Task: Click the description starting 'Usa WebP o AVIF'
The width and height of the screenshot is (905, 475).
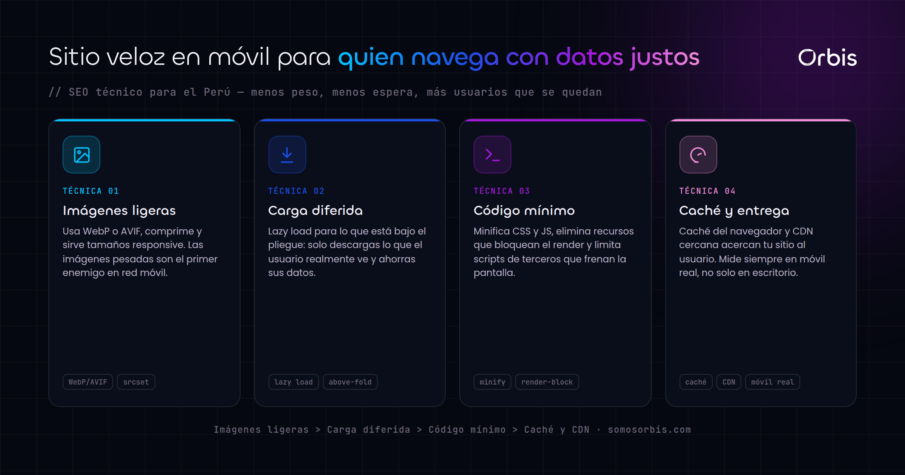Action: tap(140, 252)
